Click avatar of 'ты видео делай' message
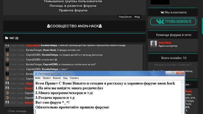Viewport: 203px width, 114px height. [7, 55]
